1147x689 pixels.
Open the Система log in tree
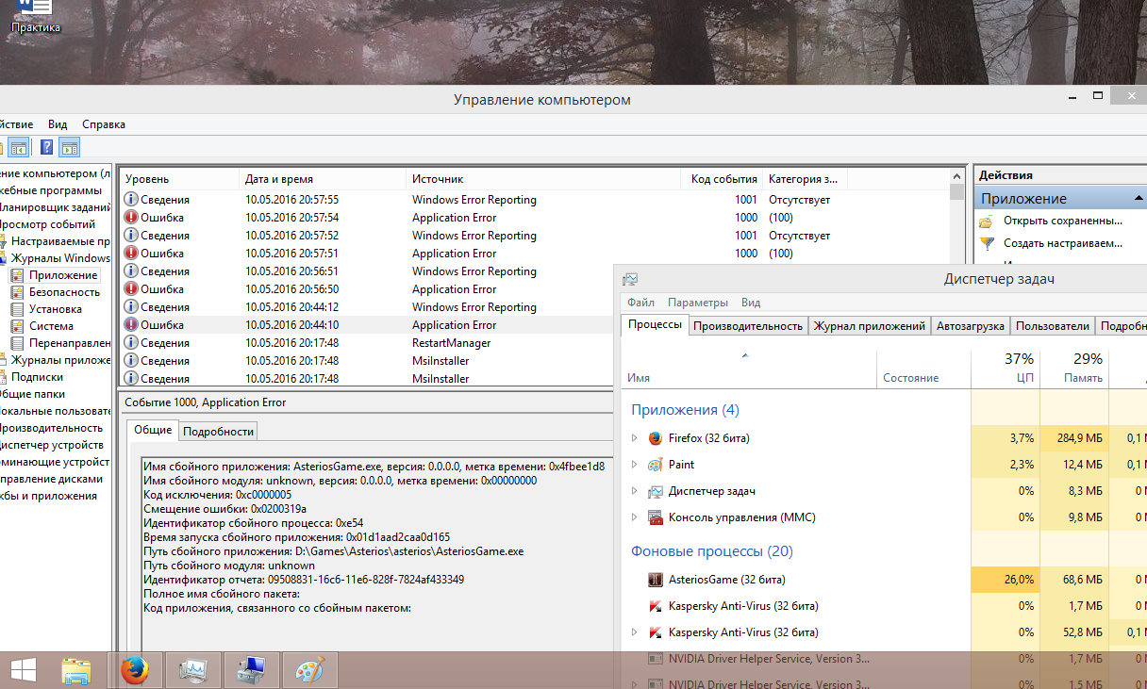point(51,326)
